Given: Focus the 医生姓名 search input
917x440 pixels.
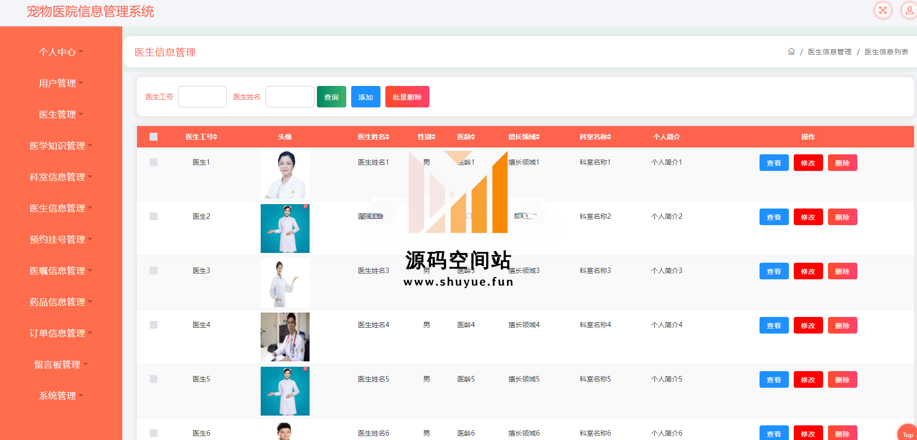Looking at the screenshot, I should [290, 97].
